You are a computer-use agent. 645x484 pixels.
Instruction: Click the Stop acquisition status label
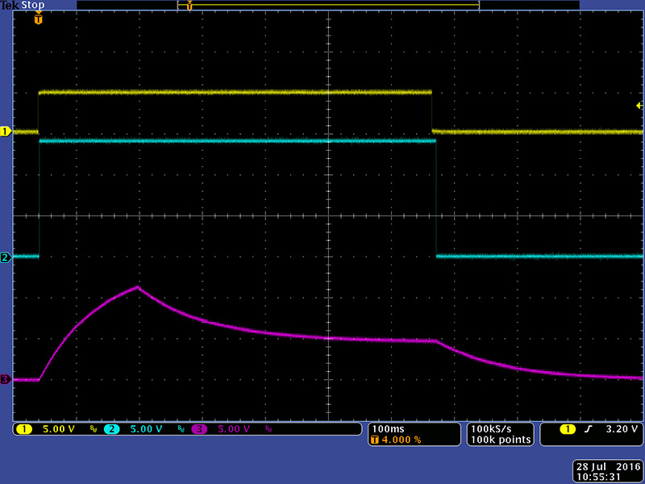[34, 5]
